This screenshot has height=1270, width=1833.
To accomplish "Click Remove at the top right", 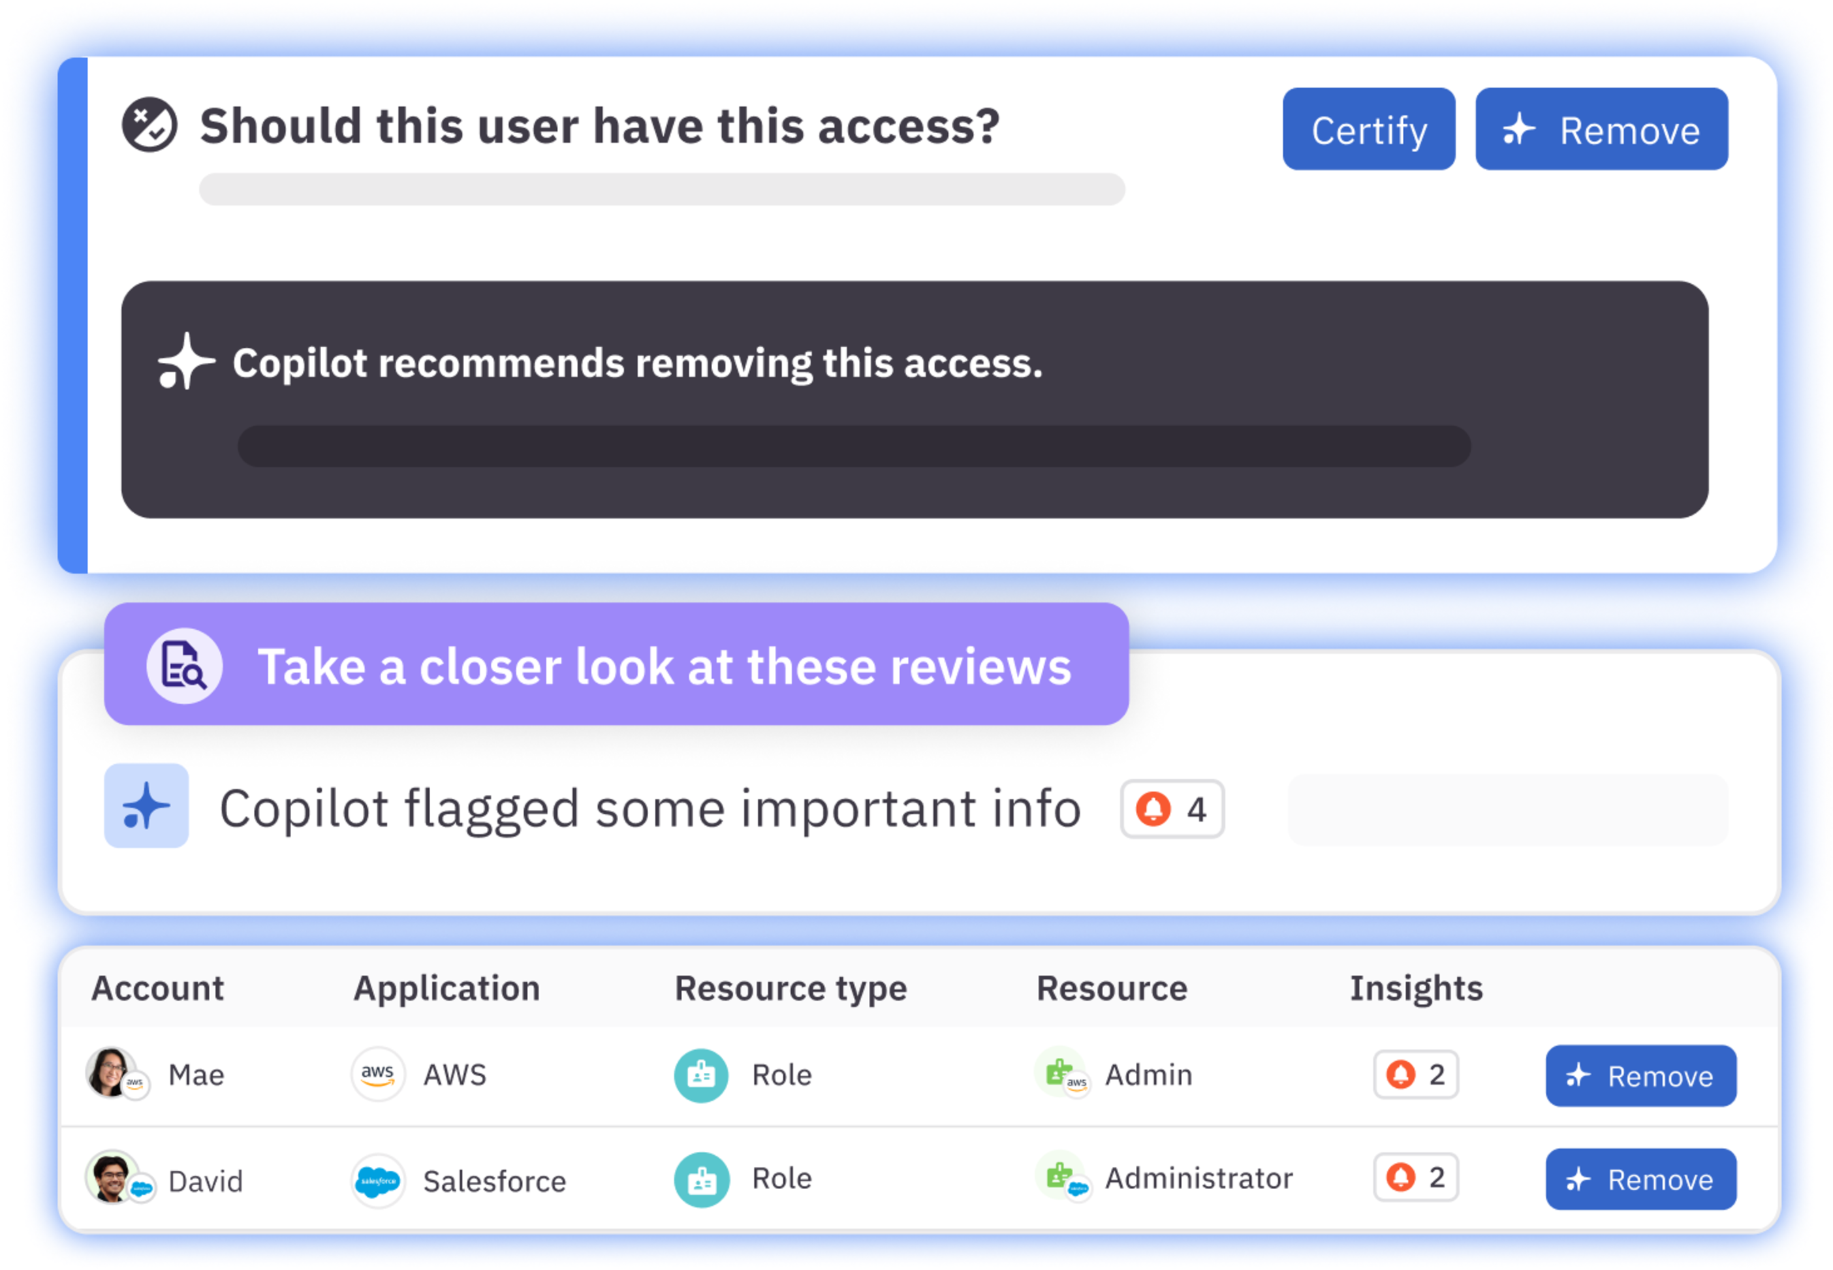I will [1601, 129].
